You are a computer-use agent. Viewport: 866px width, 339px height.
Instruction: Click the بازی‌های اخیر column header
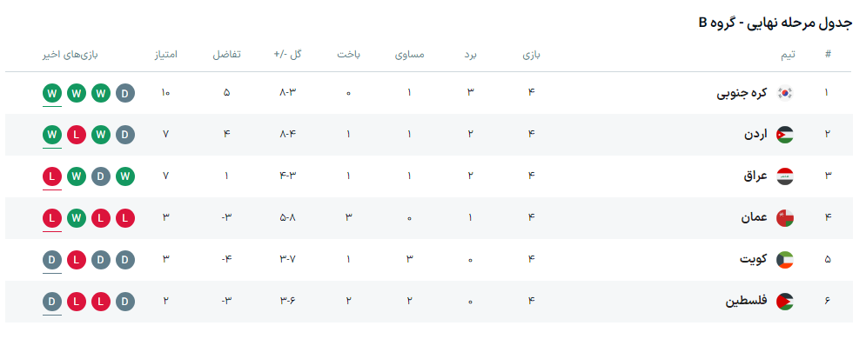tap(70, 55)
